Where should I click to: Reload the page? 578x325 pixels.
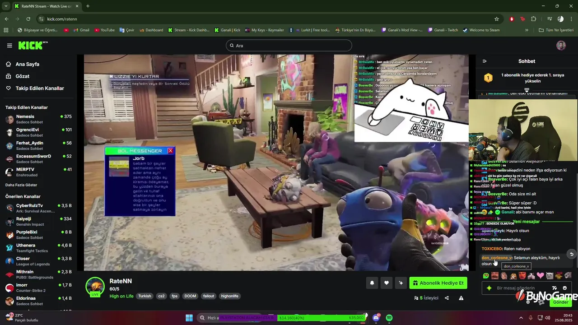pyautogui.click(x=28, y=19)
